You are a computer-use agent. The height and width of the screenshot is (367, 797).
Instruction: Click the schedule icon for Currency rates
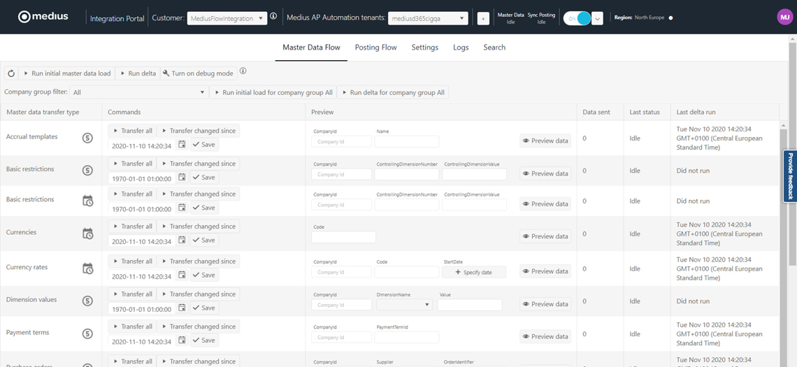87,268
